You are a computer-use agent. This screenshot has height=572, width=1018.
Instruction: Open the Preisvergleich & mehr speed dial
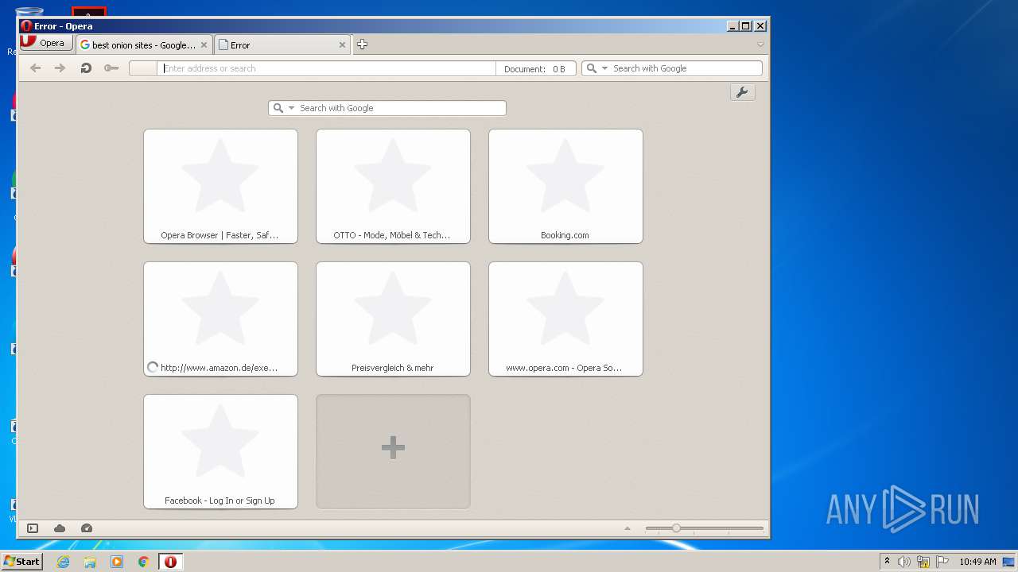pyautogui.click(x=393, y=319)
